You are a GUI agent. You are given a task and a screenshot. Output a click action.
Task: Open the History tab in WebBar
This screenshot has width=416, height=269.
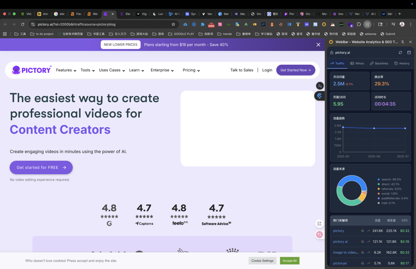click(x=402, y=64)
